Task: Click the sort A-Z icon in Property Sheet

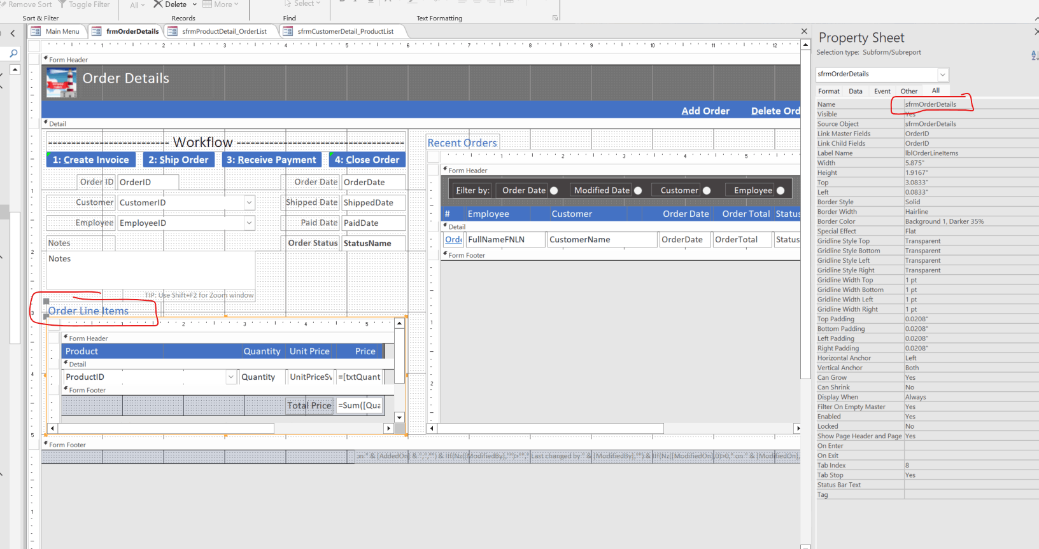Action: [1035, 55]
